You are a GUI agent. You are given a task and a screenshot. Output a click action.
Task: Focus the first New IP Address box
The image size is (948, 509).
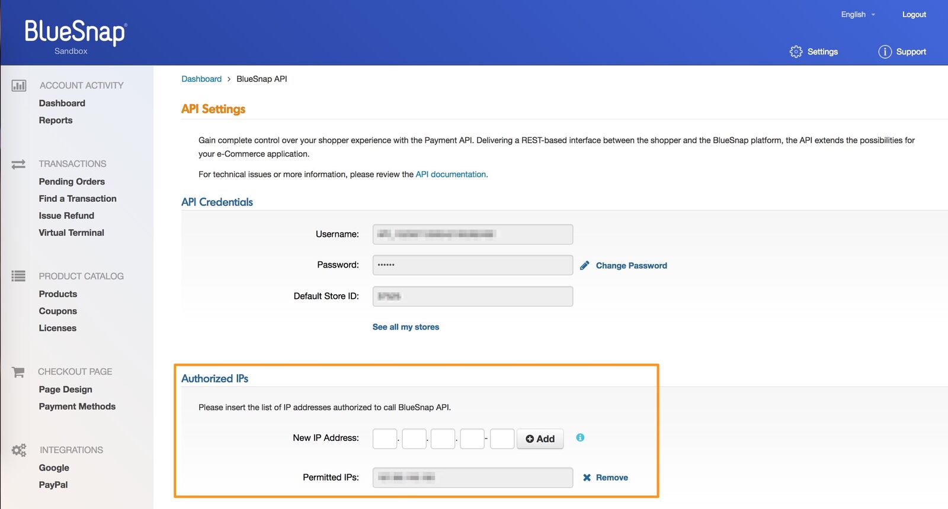coord(385,439)
